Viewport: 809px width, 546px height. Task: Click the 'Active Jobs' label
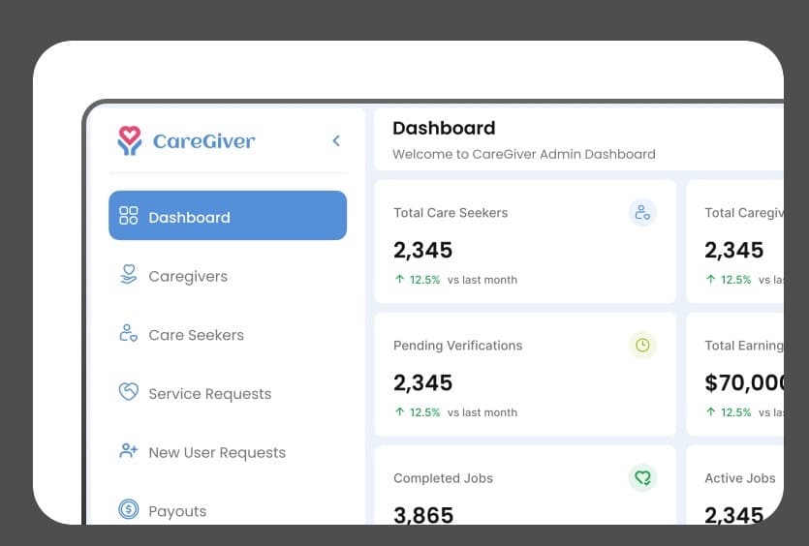click(x=740, y=478)
